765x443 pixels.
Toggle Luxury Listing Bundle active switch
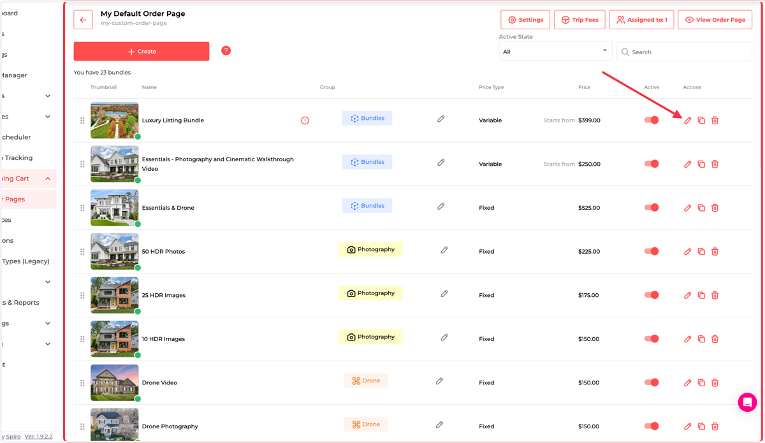pos(651,120)
